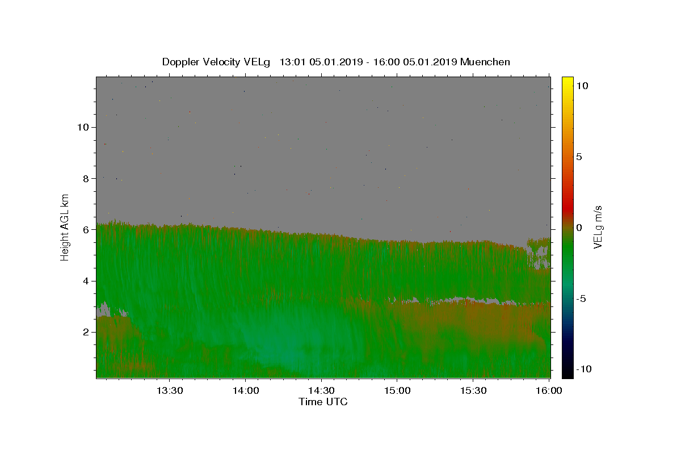Click the height axis label '6'
This screenshot has width=681, height=454.
pyautogui.click(x=86, y=230)
